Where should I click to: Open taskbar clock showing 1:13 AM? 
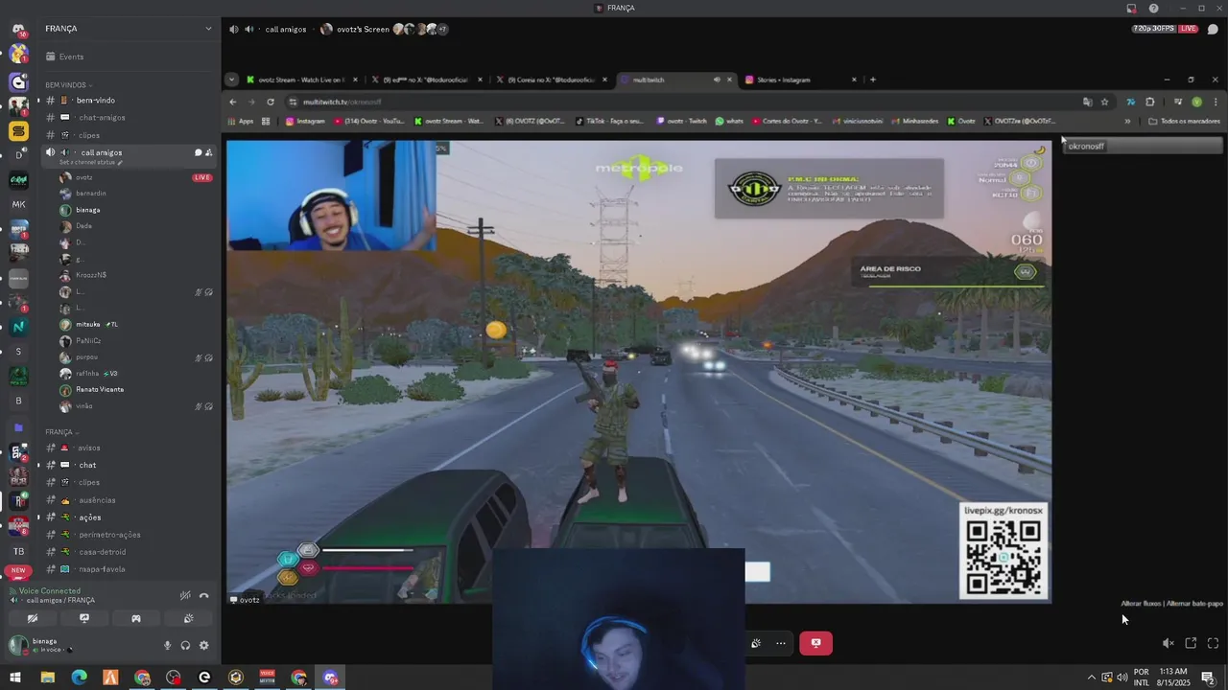(x=1173, y=678)
